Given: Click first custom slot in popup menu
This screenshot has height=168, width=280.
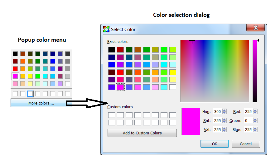Looking at the screenshot, I should pyautogui.click(x=15, y=94).
